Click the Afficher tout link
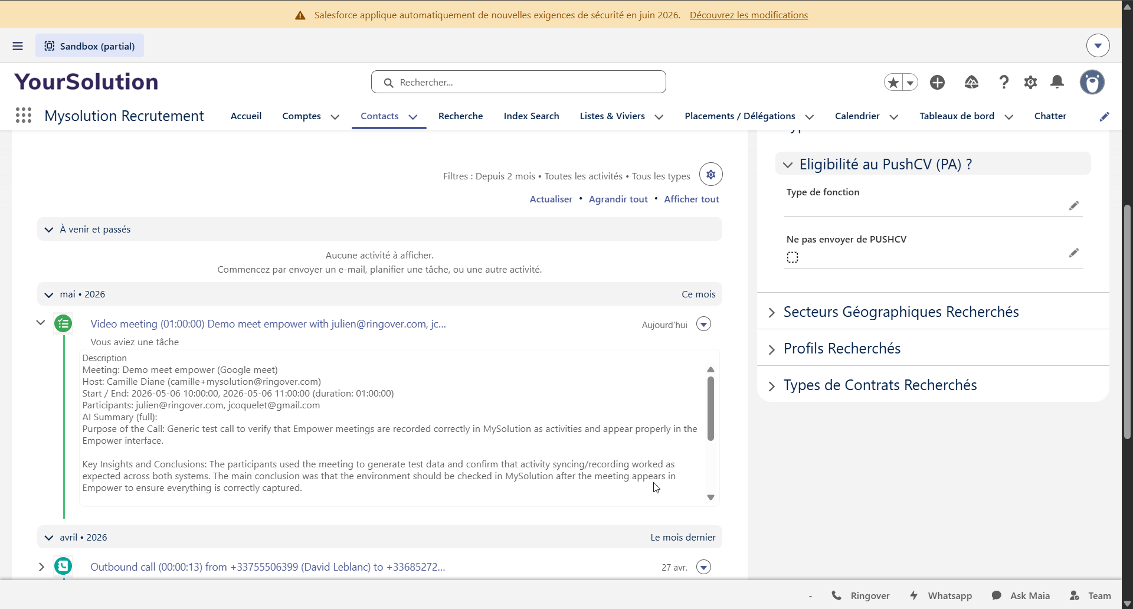The height and width of the screenshot is (609, 1133). pyautogui.click(x=692, y=199)
